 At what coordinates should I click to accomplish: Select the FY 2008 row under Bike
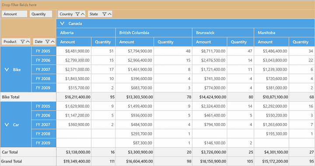pos(44,79)
